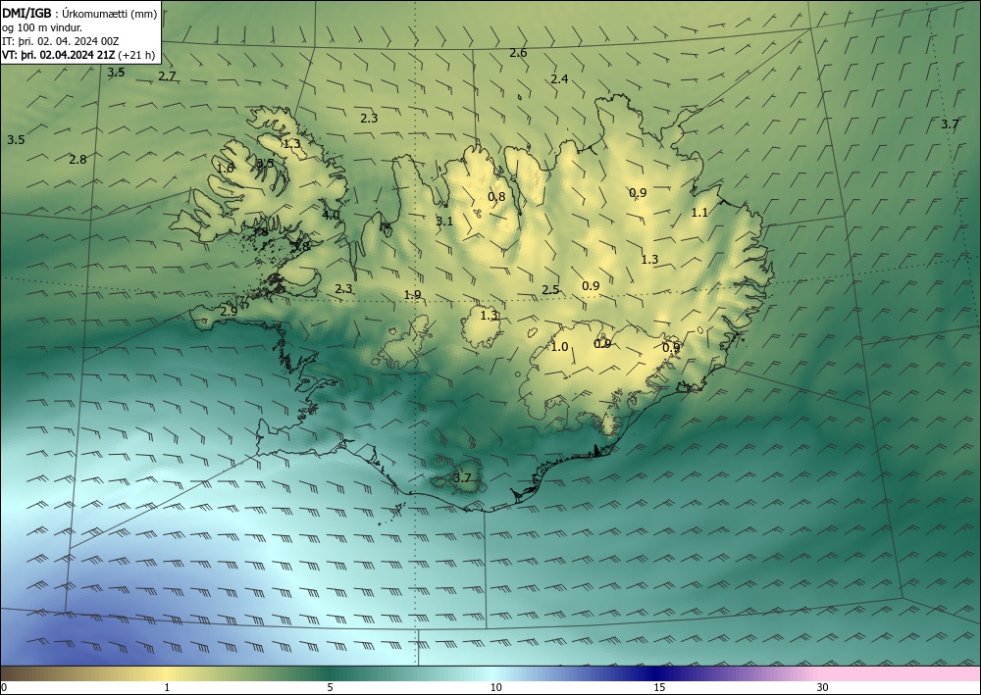Click the '5' tick label of the colour scale
Viewport: 981px width, 695px height.
(331, 688)
